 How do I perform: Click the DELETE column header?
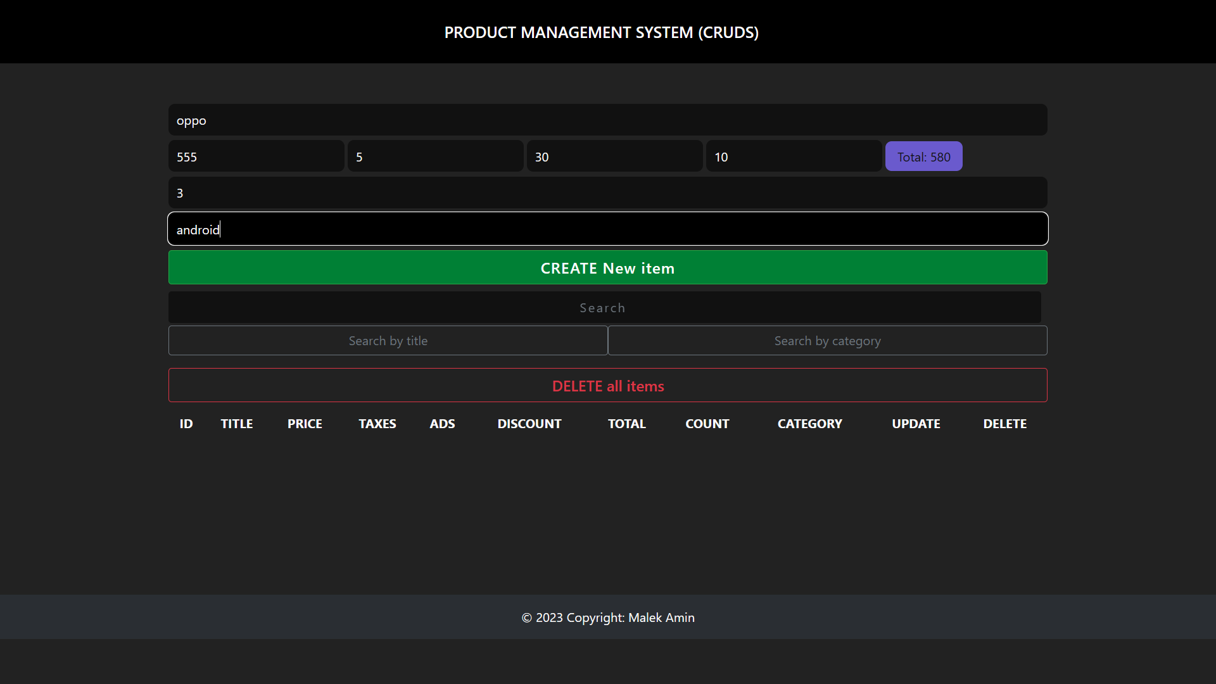pos(1005,424)
